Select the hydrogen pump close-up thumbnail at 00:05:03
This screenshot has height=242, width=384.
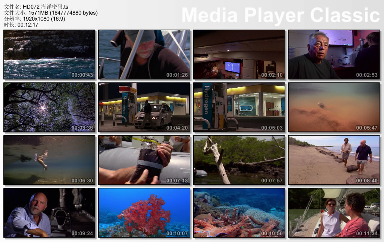click(239, 107)
